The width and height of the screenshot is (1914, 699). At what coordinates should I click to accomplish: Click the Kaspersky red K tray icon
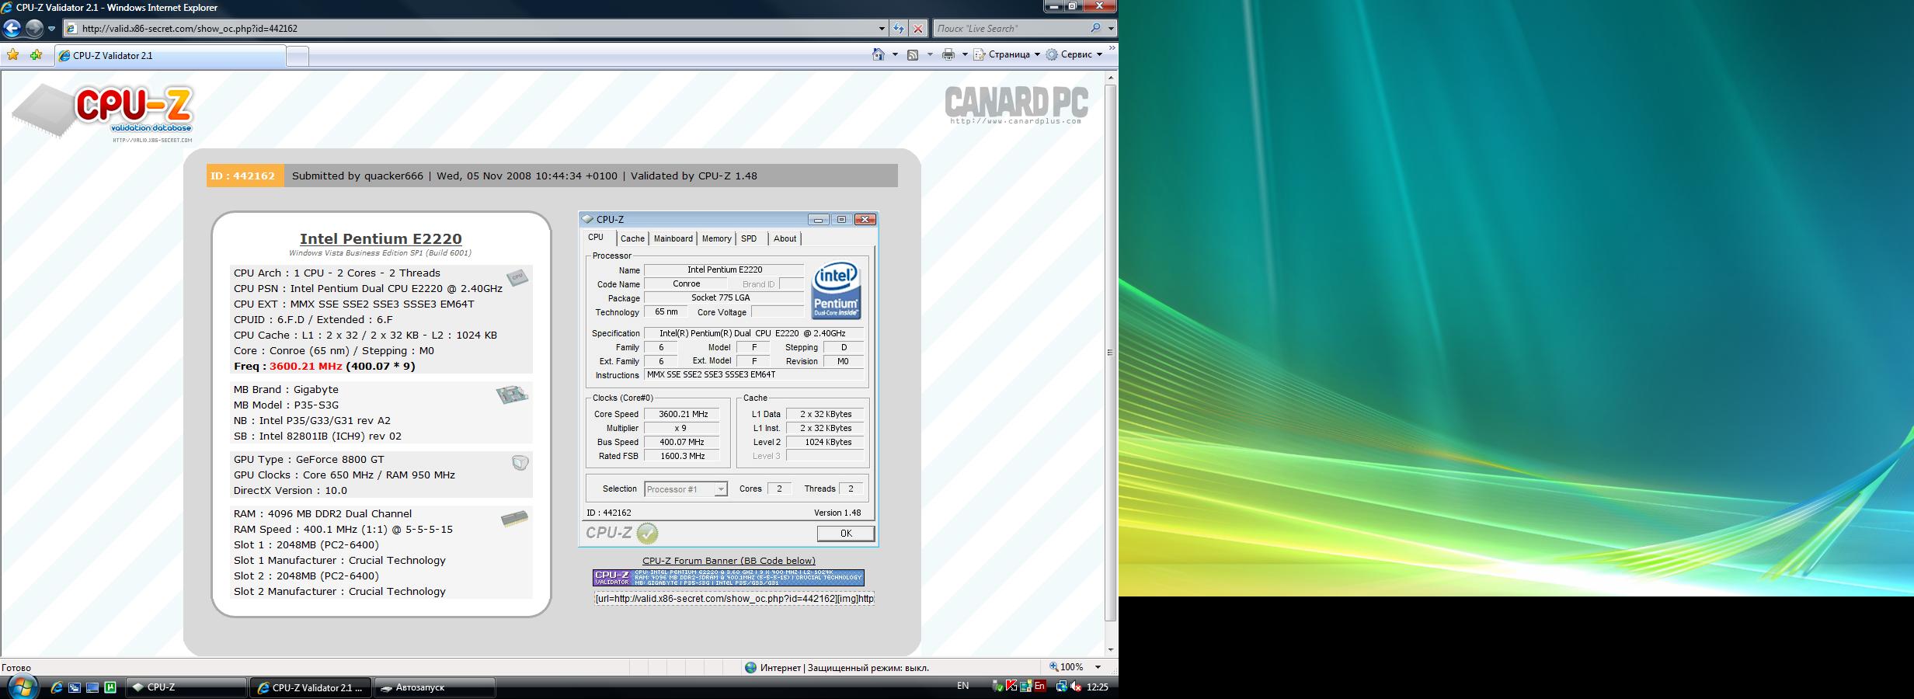1011,687
